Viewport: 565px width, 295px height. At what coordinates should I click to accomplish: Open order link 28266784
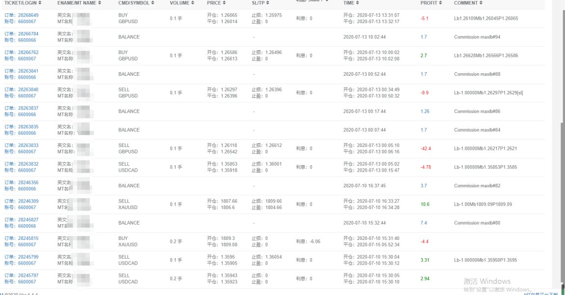click(28, 34)
